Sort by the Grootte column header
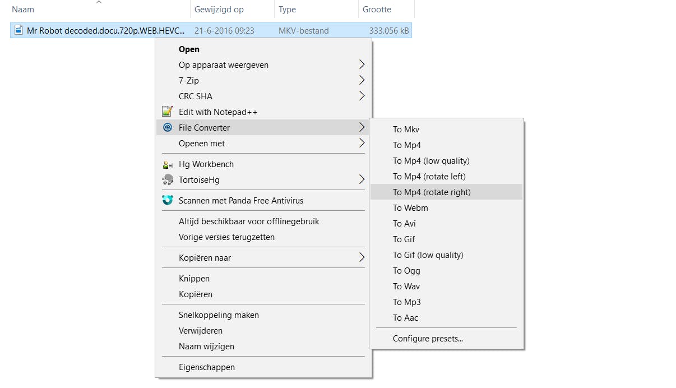This screenshot has height=388, width=676. [377, 10]
